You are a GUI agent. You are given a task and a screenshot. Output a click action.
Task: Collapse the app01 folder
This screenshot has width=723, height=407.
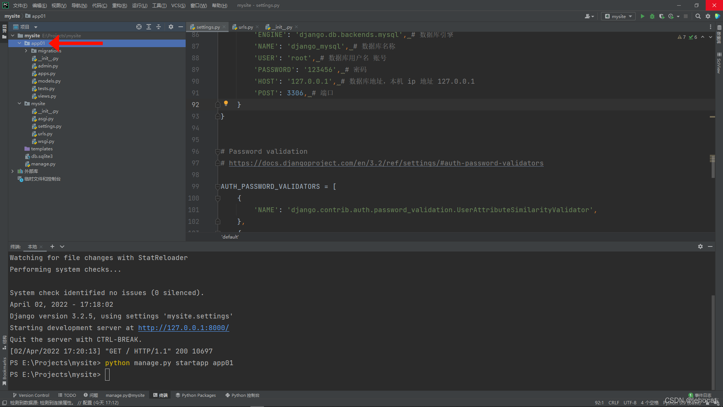(x=20, y=43)
